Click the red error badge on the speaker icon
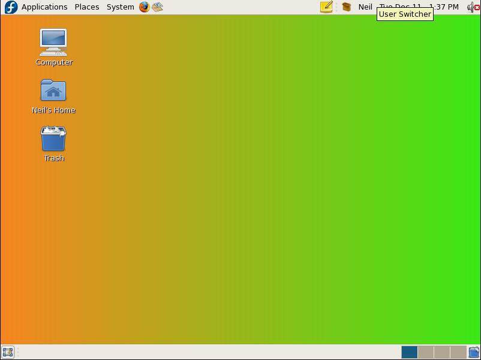This screenshot has width=481, height=360. 477,7
